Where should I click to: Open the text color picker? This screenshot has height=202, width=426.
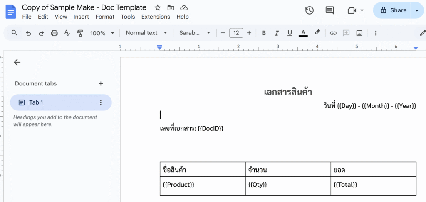pyautogui.click(x=303, y=33)
